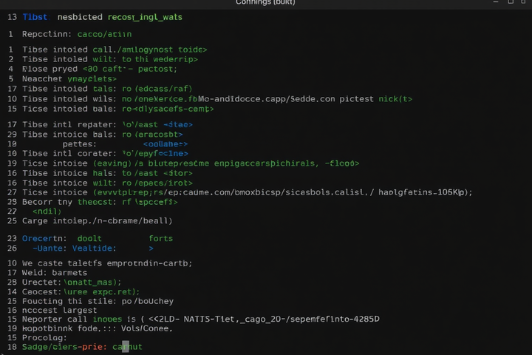
Task: Click '<80 caft'- pactost;' on the Rlose pryed line
Action: point(130,69)
